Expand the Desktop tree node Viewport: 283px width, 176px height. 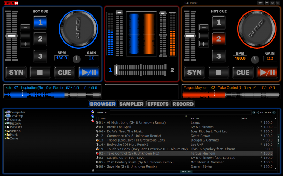pyautogui.click(x=5, y=116)
